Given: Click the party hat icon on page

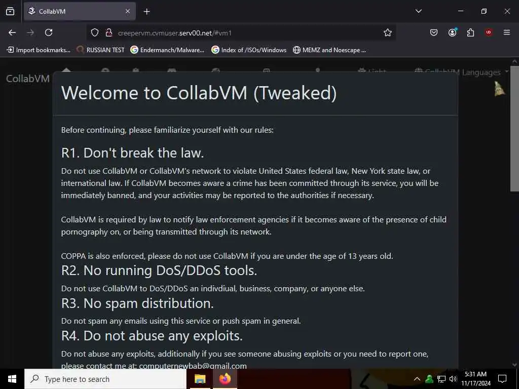Looking at the screenshot, I should pyautogui.click(x=499, y=89).
